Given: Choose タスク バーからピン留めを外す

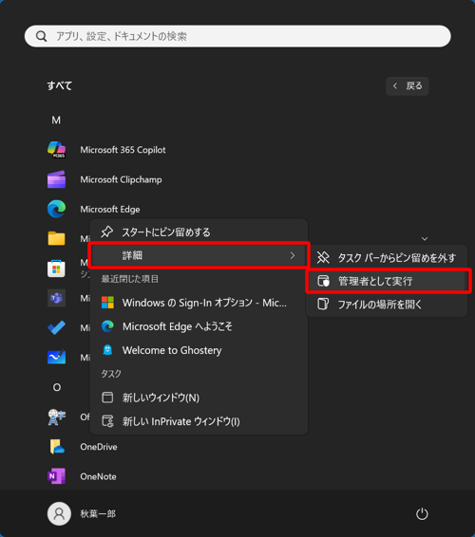Looking at the screenshot, I should [387, 257].
